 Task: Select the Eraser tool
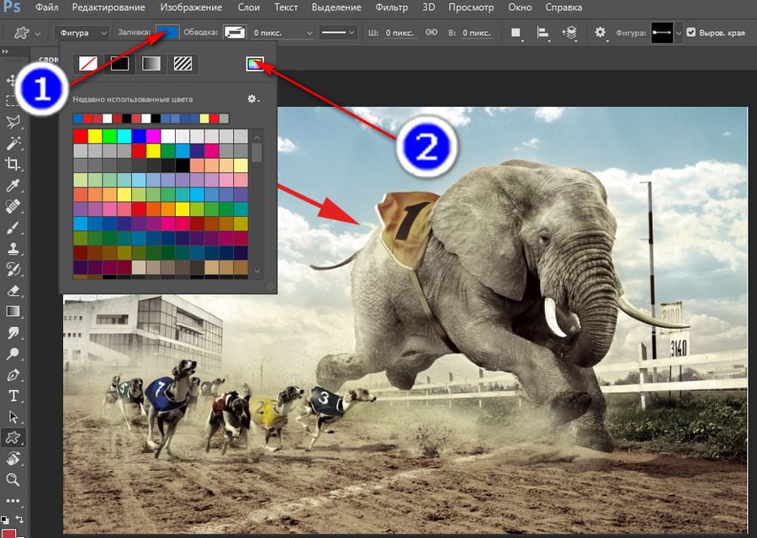[x=13, y=291]
